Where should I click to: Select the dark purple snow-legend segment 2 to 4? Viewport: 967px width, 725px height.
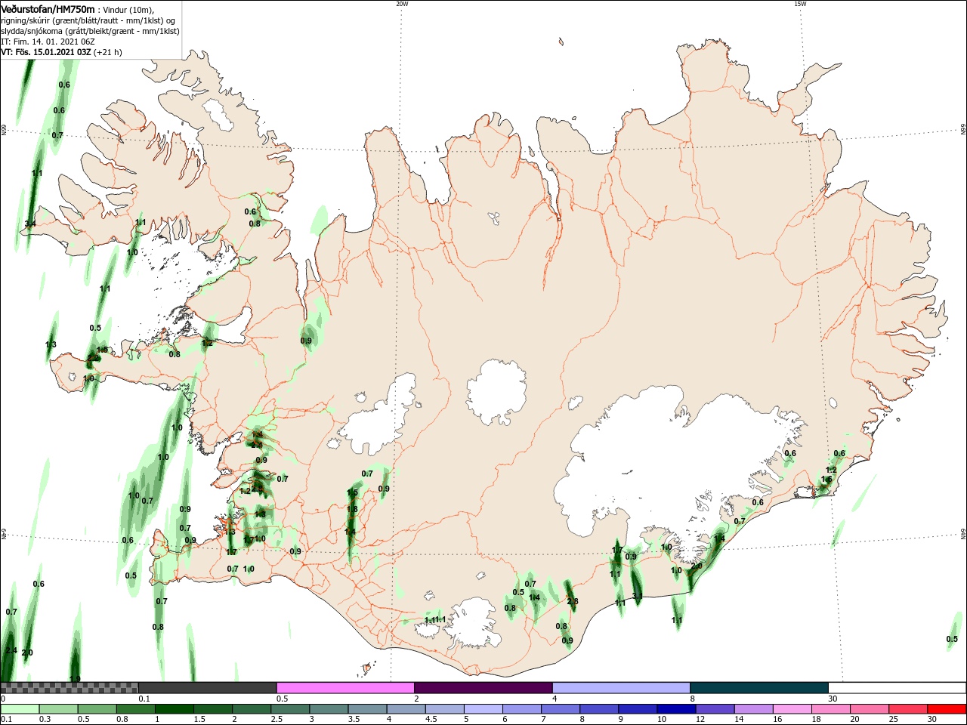pos(483,688)
